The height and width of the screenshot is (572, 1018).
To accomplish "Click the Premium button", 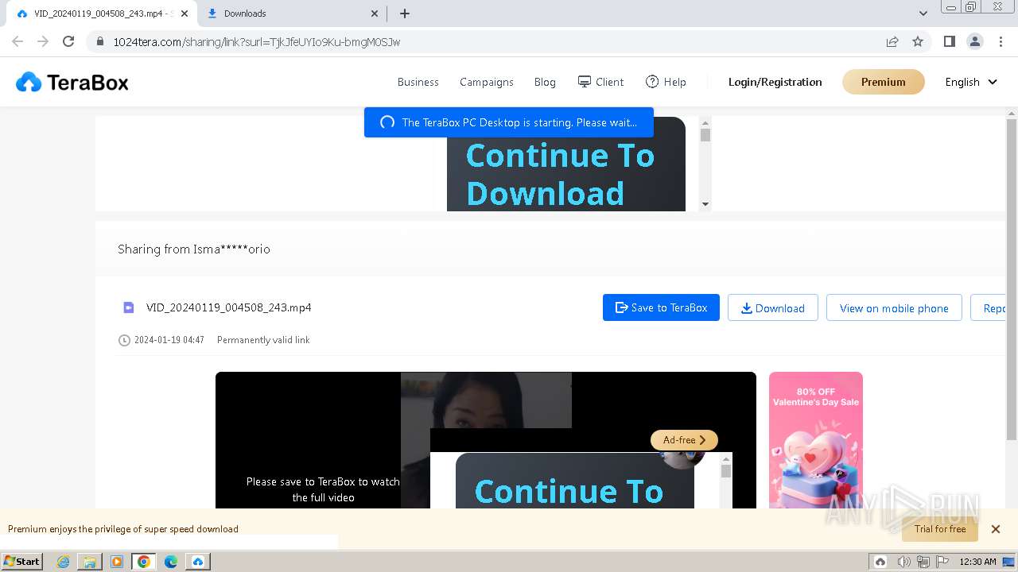I will pyautogui.click(x=884, y=82).
